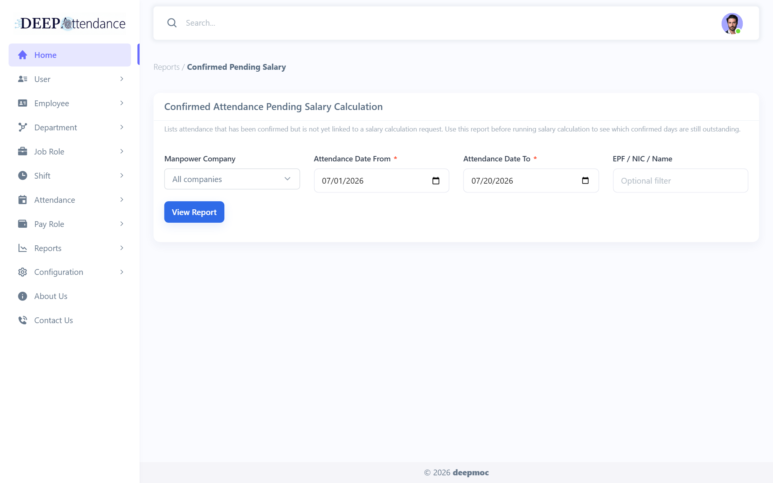Click the Configuration gear icon
Viewport: 773px width, 483px height.
pyautogui.click(x=23, y=272)
